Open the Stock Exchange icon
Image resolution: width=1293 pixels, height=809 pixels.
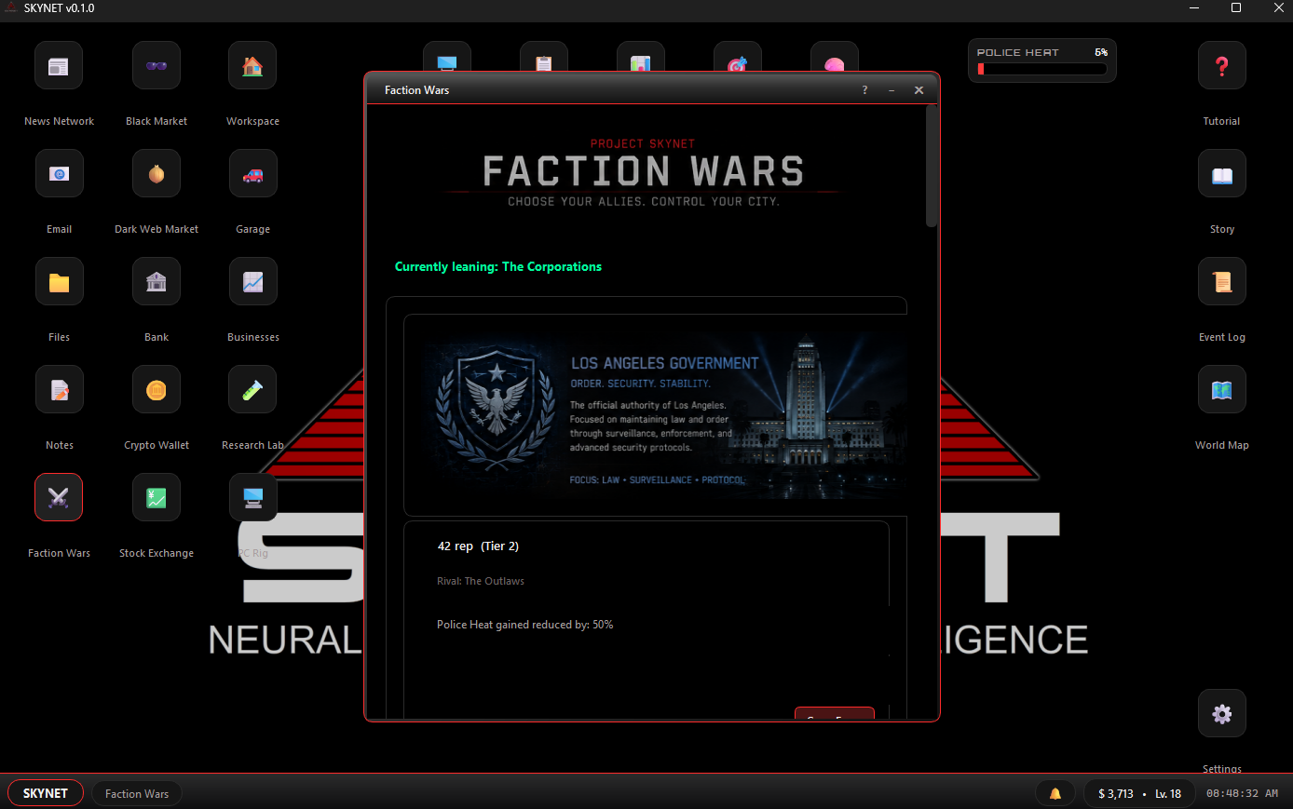[157, 498]
